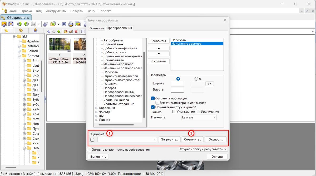316x176 pixels.
Task: Click the rotate left toolbar icon
Action: 19,24
